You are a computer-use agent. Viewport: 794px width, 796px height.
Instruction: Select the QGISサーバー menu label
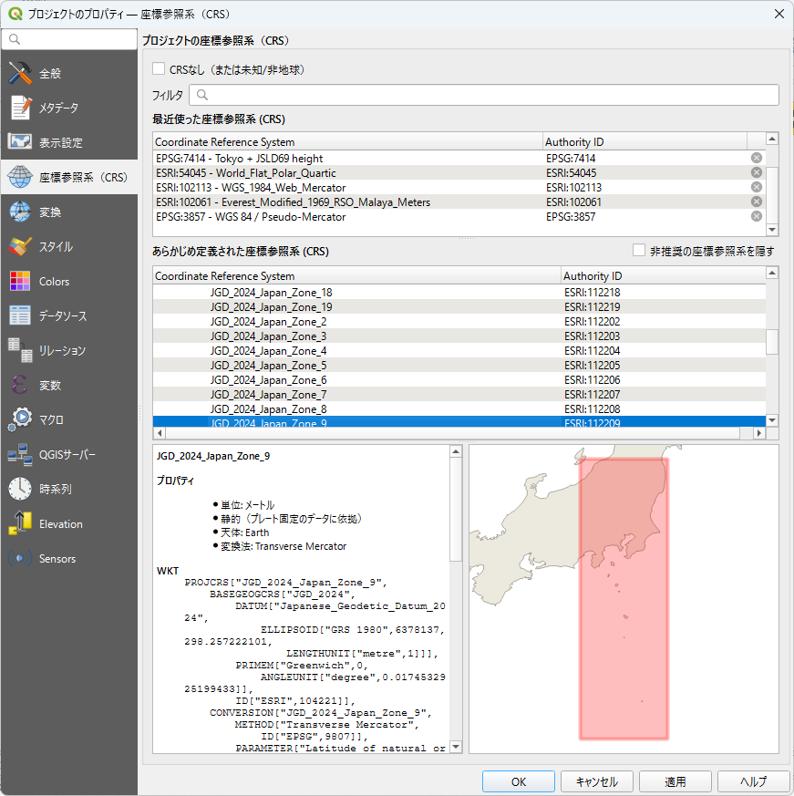point(67,455)
